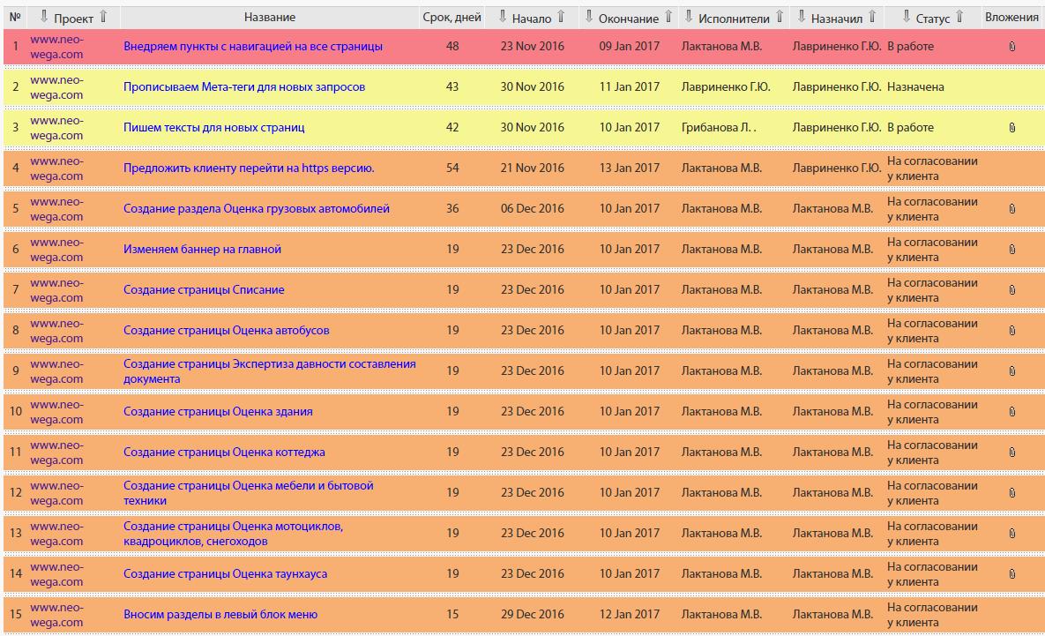Open task 'Предложить клиенту перейти на https версию'
Image resolution: width=1045 pixels, height=636 pixels.
point(249,168)
